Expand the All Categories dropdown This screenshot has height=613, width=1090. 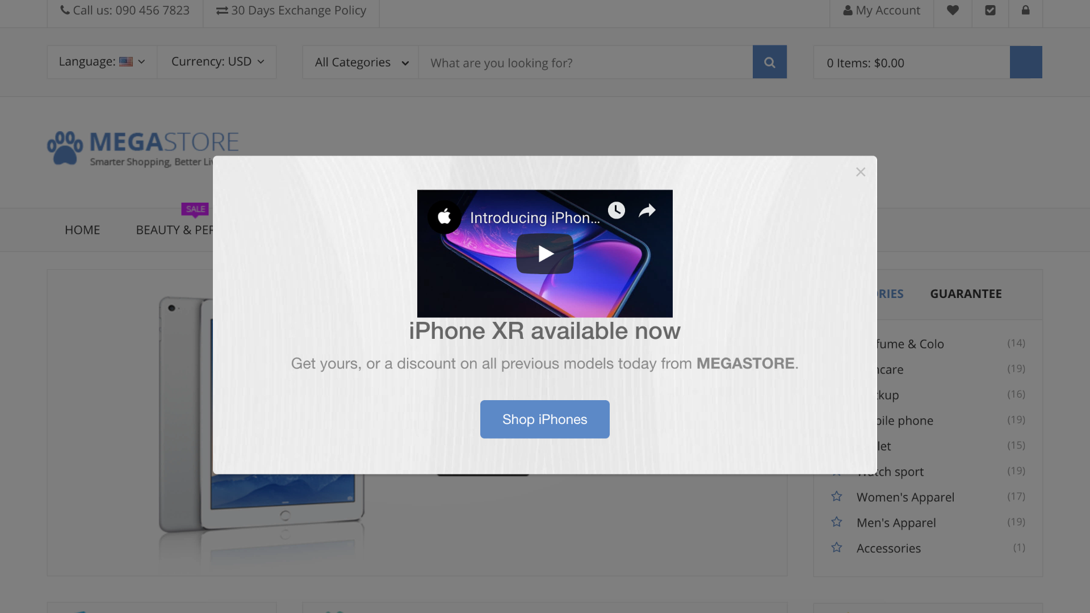[360, 61]
